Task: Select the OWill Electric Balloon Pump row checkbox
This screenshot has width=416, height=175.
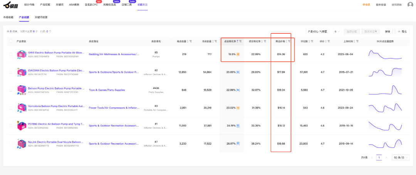Action: [x=11, y=54]
